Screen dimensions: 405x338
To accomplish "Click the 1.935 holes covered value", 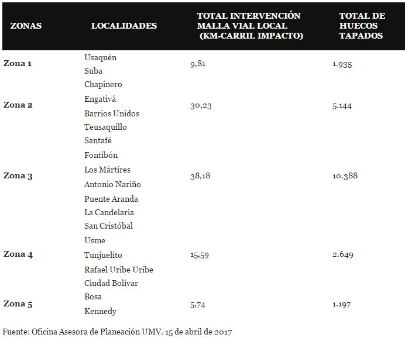I will [x=342, y=64].
